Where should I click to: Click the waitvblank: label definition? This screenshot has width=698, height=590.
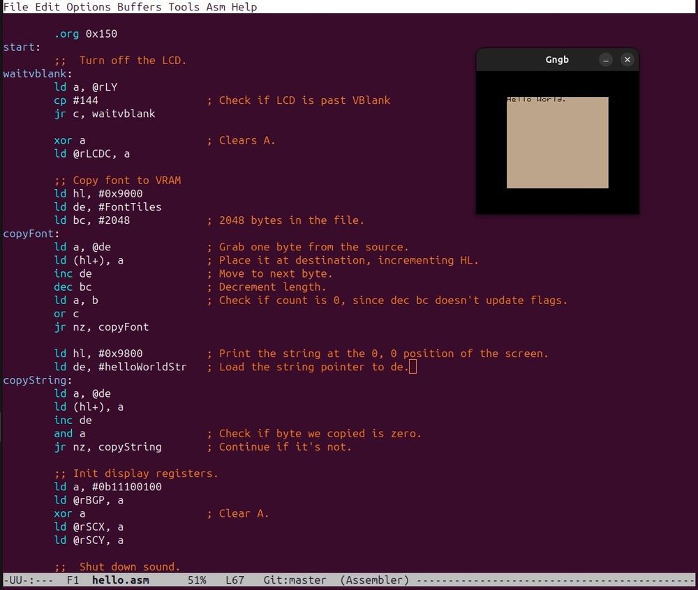tap(38, 74)
